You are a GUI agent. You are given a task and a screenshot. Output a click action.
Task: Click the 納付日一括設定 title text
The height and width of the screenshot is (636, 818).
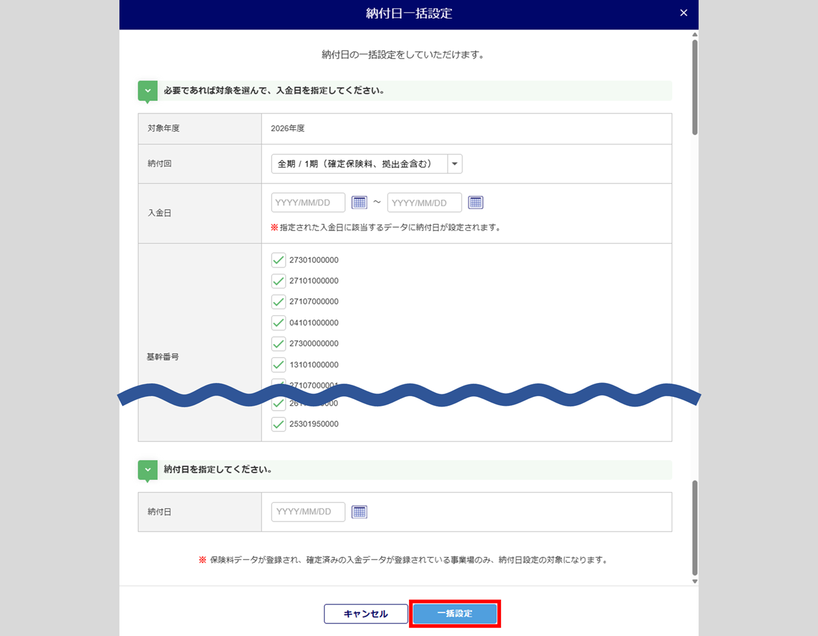coord(409,13)
